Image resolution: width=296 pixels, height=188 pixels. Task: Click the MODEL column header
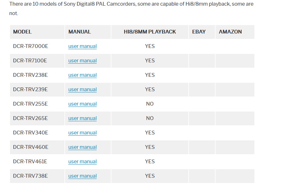tap(22, 32)
